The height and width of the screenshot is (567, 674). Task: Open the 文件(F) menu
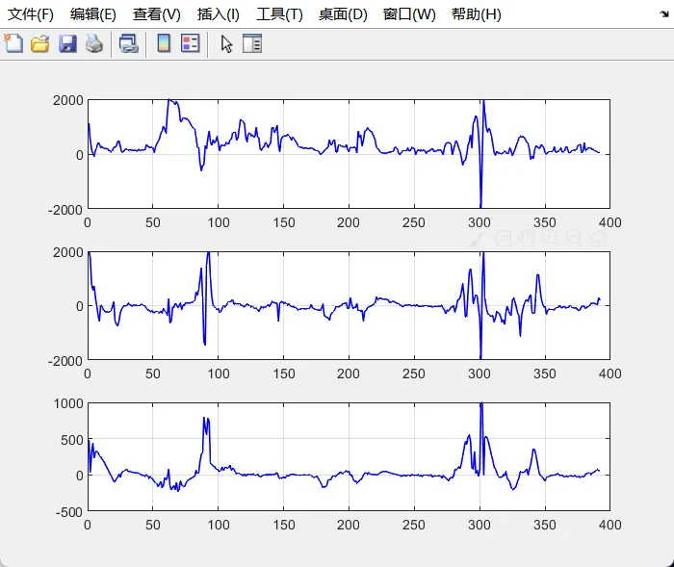tap(31, 14)
